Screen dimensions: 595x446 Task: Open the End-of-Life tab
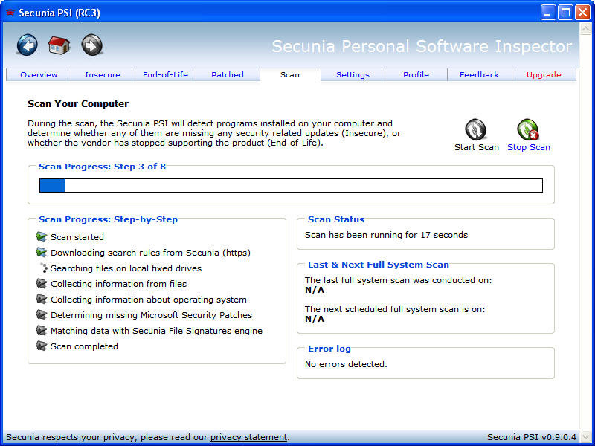point(165,75)
